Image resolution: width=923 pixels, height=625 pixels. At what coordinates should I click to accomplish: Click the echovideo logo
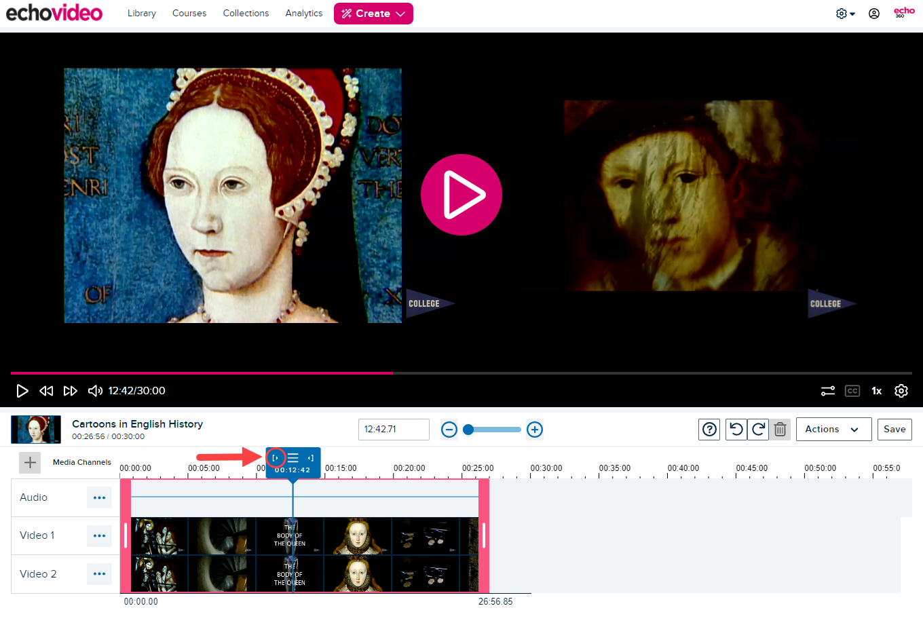coord(54,13)
